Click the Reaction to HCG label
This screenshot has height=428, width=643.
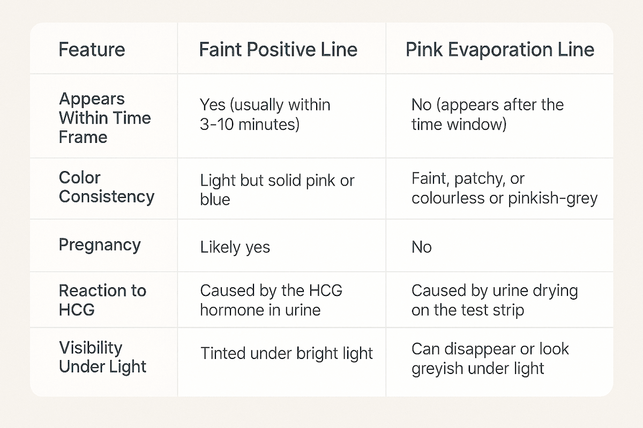pos(102,300)
